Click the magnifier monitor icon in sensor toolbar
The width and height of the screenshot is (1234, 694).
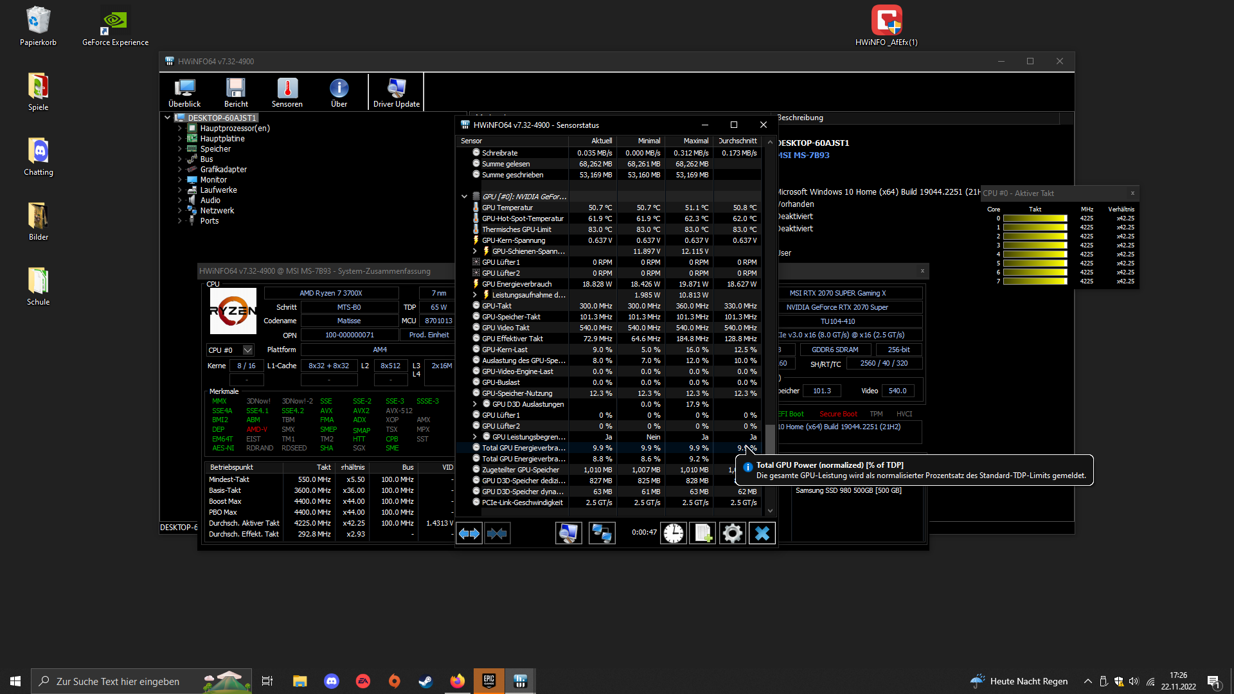pos(568,533)
